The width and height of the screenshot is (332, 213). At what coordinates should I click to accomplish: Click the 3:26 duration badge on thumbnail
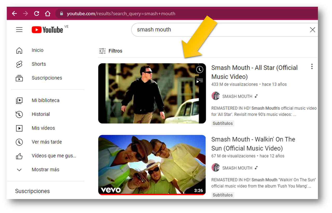(x=198, y=190)
